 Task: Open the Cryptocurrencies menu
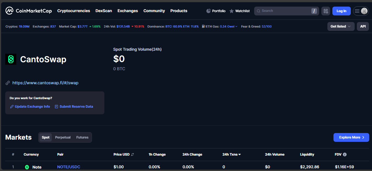tap(74, 11)
